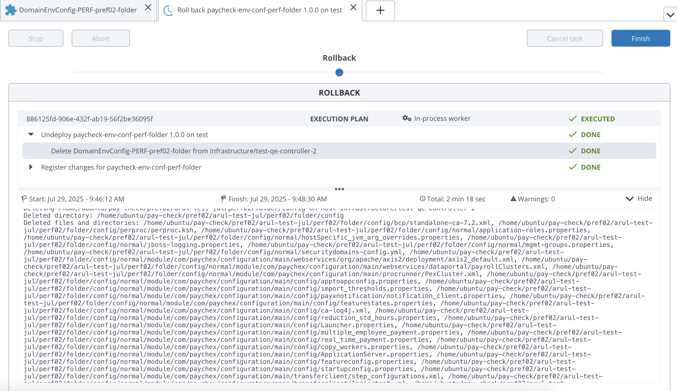This screenshot has height=391, width=677.
Task: Click the start flag icon
Action: pyautogui.click(x=24, y=199)
